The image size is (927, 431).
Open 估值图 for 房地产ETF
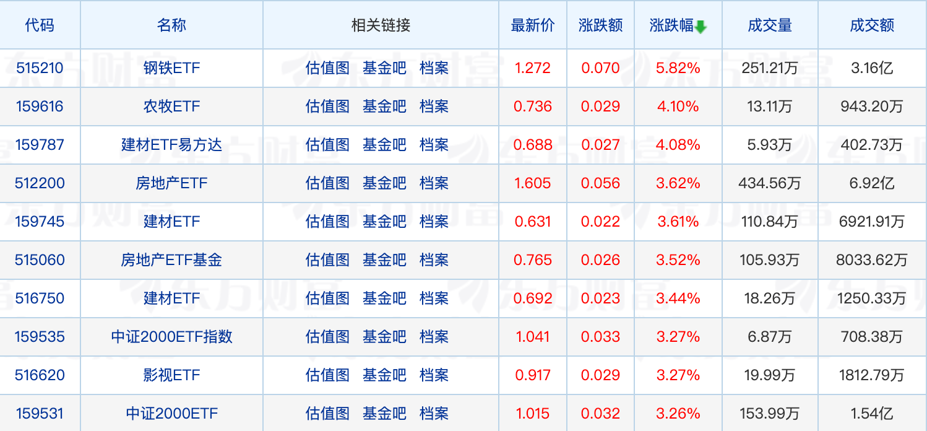click(x=328, y=183)
